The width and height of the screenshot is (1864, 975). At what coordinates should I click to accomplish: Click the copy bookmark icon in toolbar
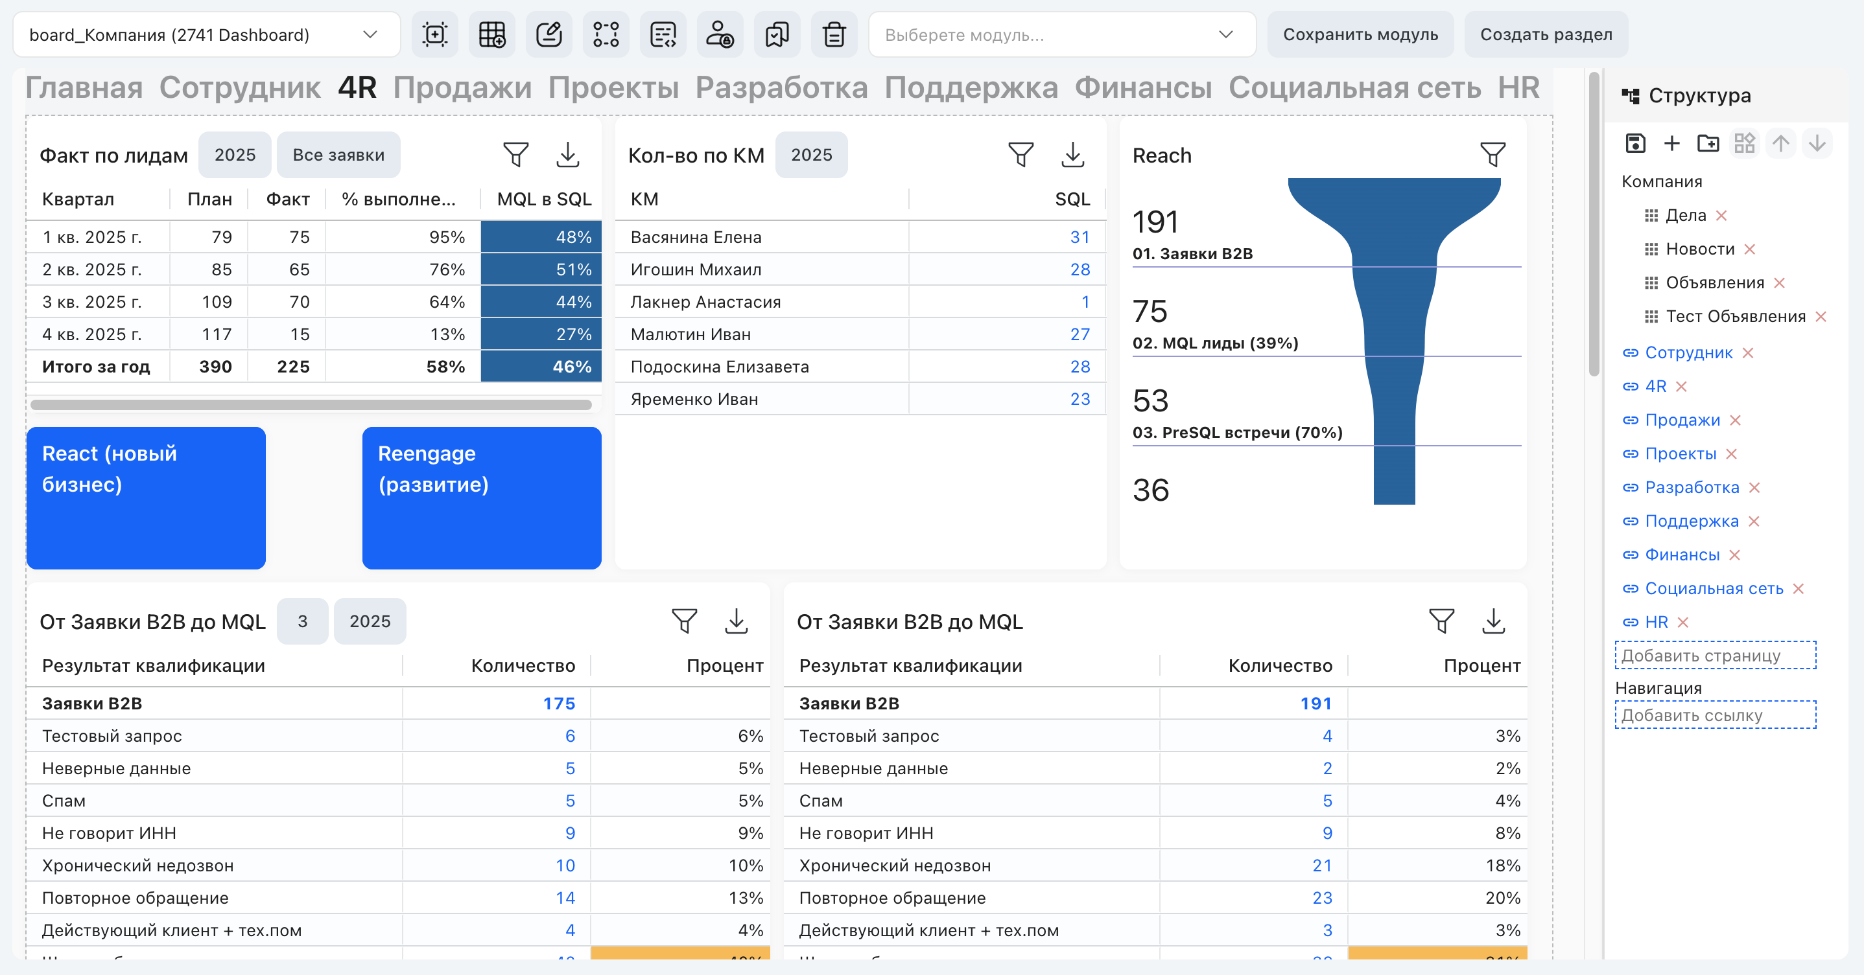(x=777, y=34)
